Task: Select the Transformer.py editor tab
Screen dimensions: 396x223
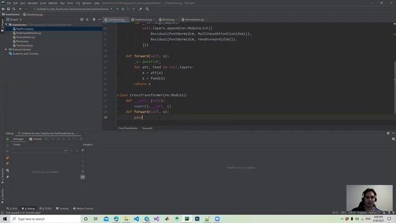Action: coord(116,19)
